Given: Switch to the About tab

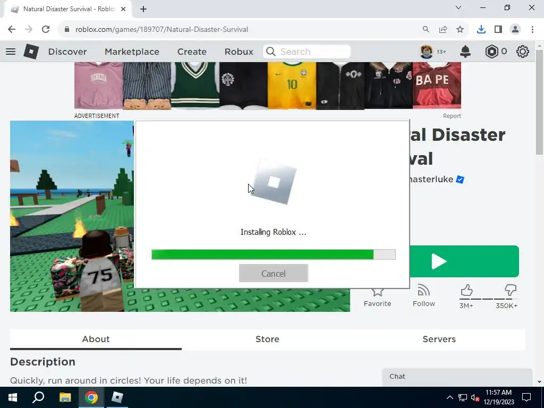Looking at the screenshot, I should 96,339.
